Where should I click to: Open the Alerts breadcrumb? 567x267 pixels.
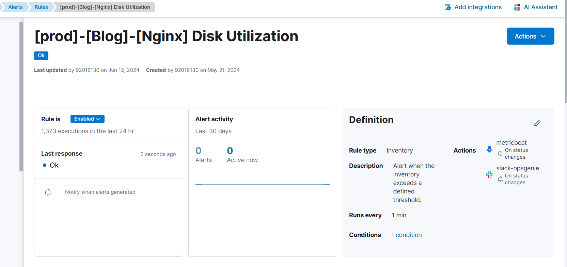coord(15,7)
